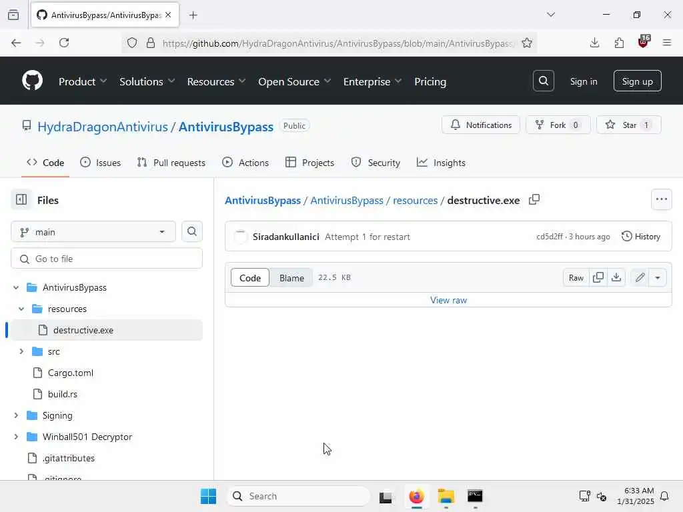Expand Winball501 Decryptor folder chevron
The image size is (683, 512).
[16, 437]
